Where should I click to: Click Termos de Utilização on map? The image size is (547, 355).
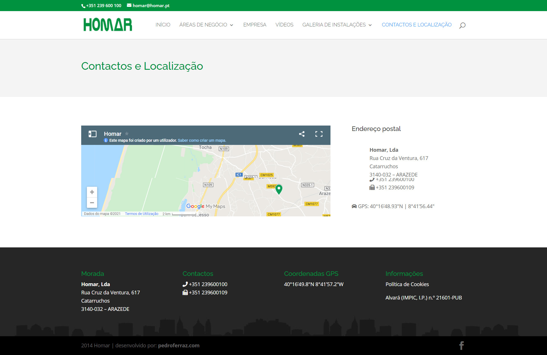[141, 214]
